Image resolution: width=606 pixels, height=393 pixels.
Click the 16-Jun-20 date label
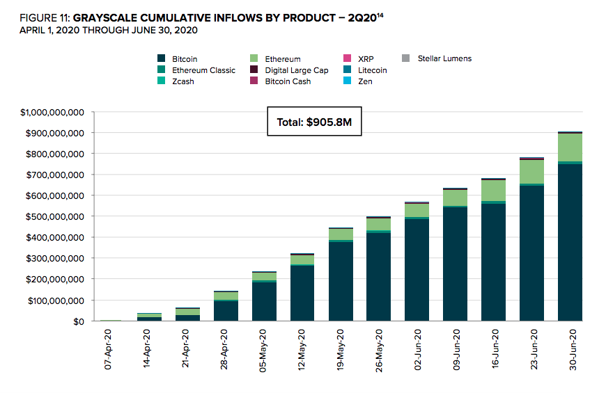pyautogui.click(x=495, y=348)
